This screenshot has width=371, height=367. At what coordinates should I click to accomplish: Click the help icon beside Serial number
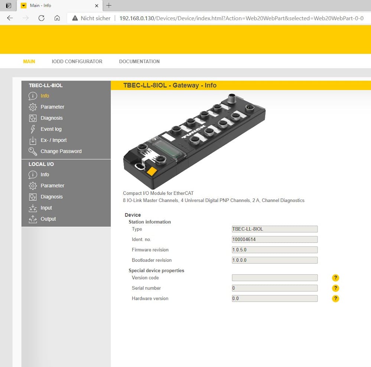(335, 288)
